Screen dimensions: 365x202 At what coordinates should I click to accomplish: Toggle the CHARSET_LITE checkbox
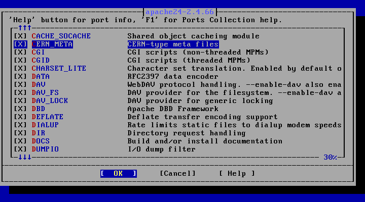tap(20, 68)
